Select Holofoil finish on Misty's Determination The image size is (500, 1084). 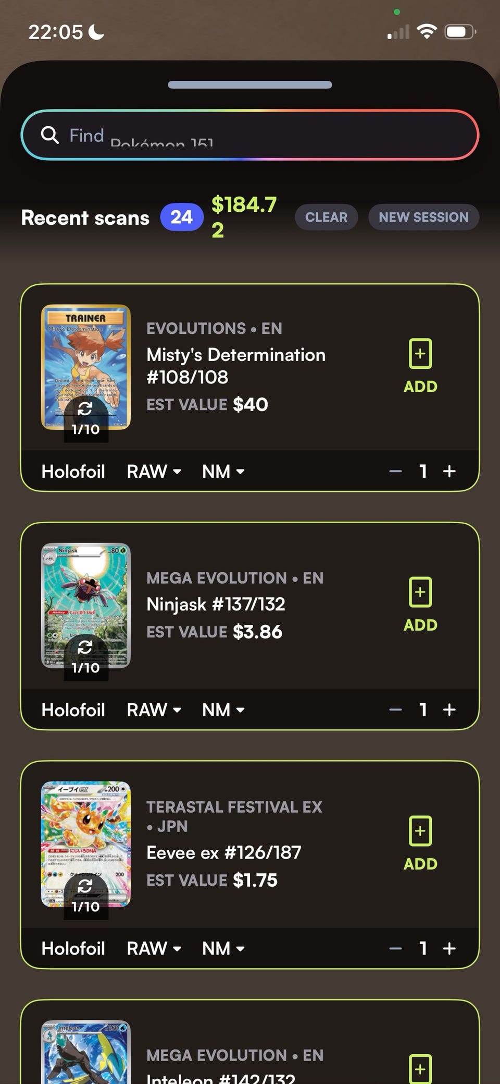click(x=73, y=471)
